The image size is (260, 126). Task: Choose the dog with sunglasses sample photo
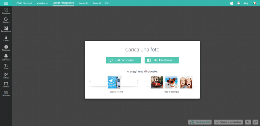tap(171, 82)
